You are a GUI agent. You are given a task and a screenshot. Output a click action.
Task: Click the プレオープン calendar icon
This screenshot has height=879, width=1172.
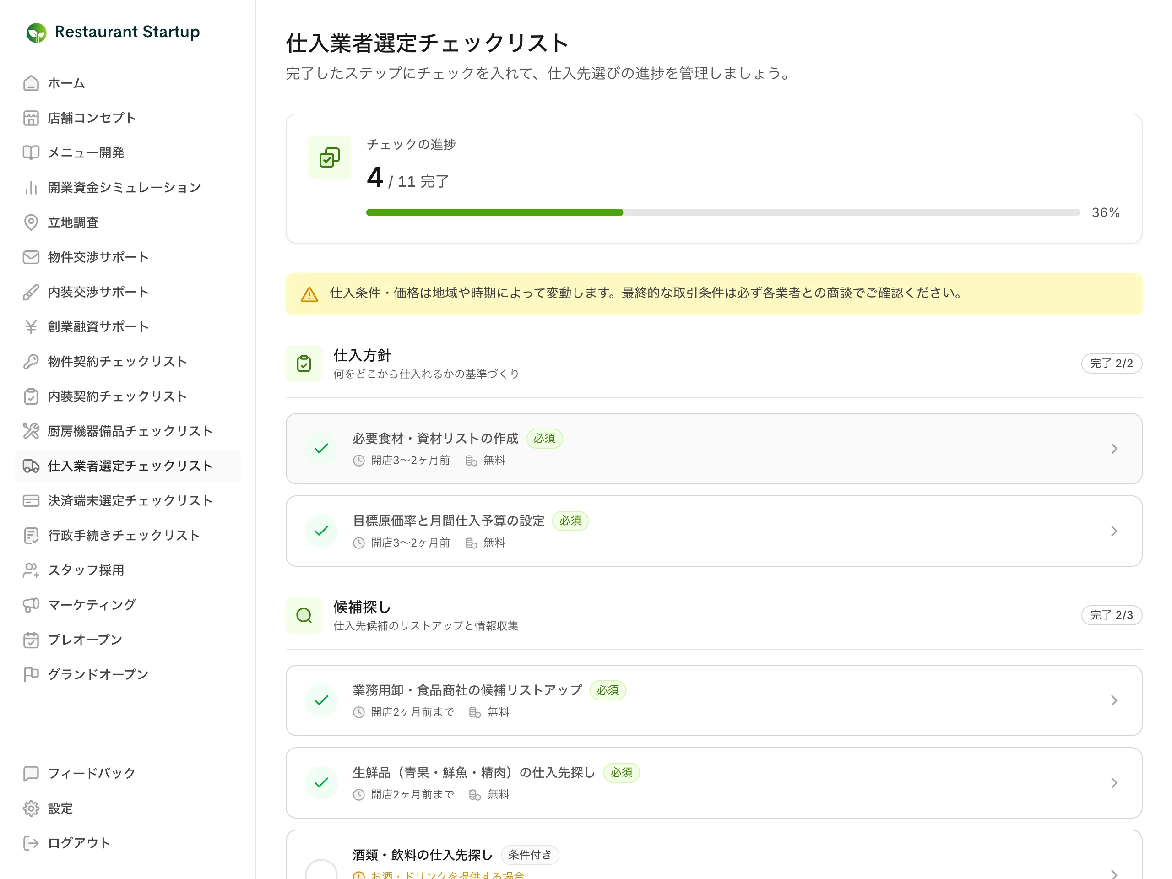[31, 640]
